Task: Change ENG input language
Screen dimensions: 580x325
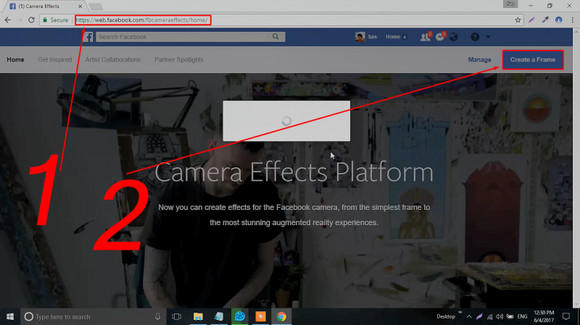Action: [522, 316]
